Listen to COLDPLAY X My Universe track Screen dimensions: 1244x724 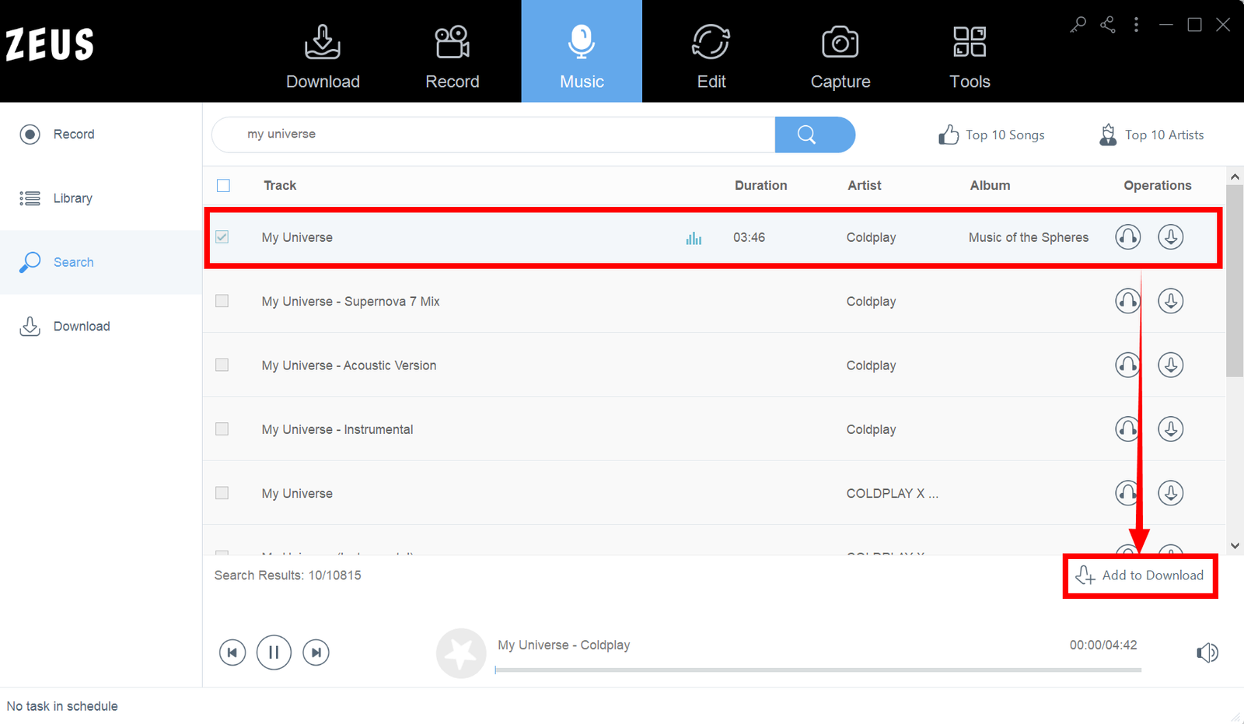[x=1127, y=493]
